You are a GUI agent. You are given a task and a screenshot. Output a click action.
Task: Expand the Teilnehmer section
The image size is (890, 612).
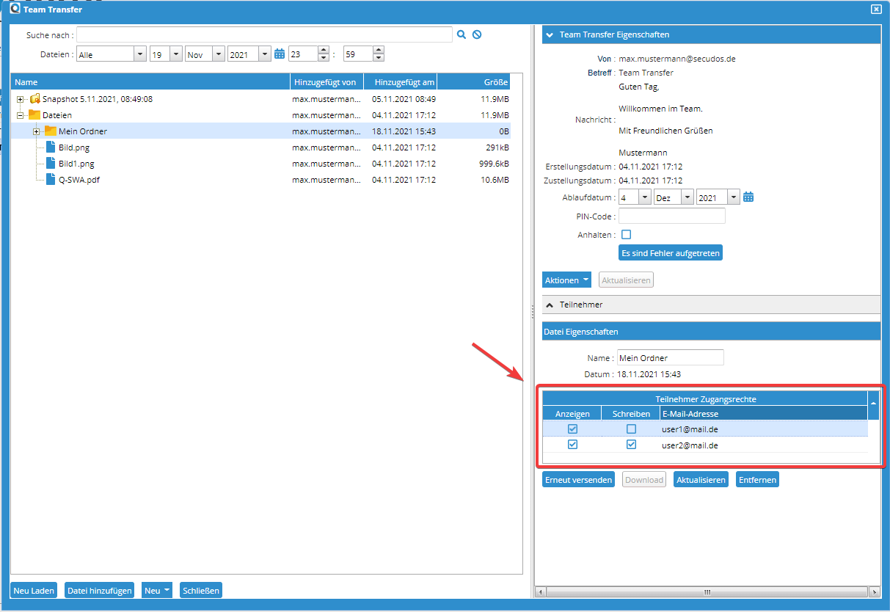(550, 305)
